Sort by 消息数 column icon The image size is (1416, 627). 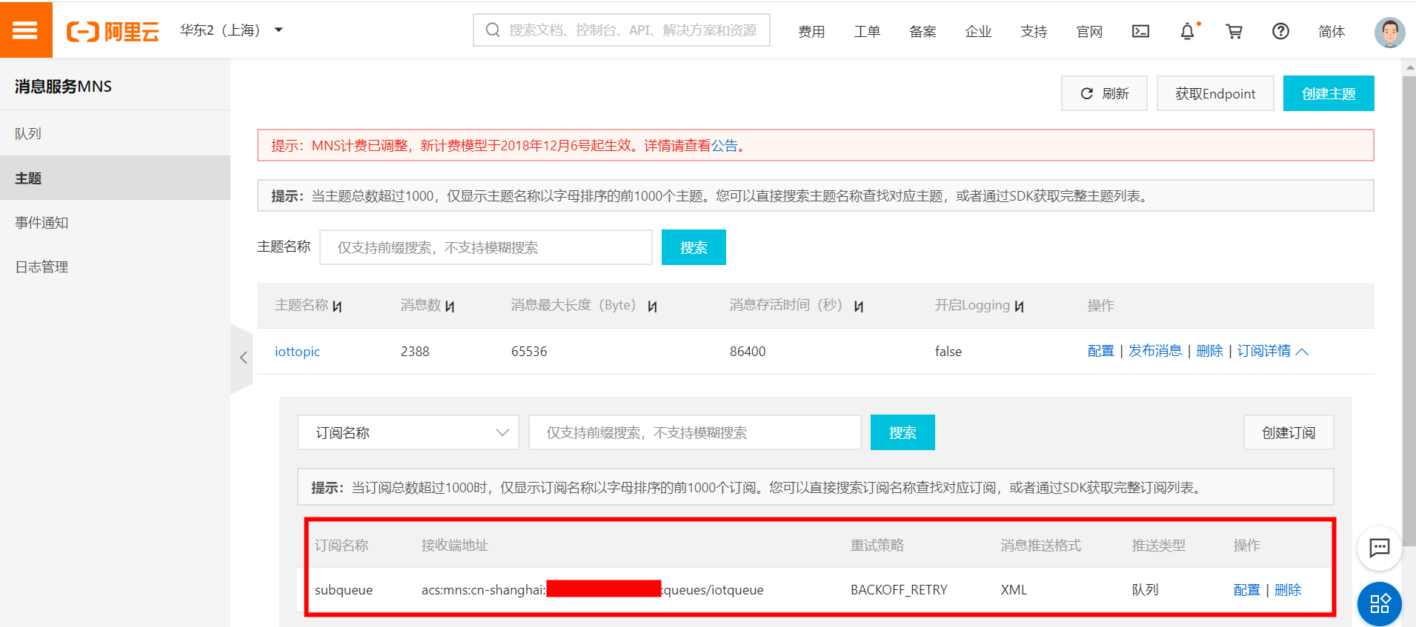click(x=450, y=306)
